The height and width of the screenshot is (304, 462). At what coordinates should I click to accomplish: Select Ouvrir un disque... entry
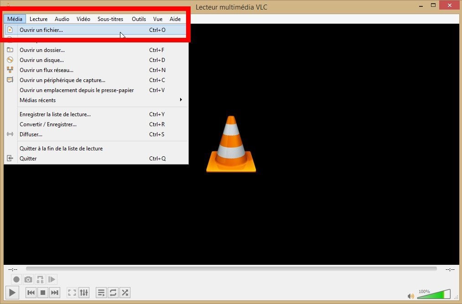[x=96, y=60]
